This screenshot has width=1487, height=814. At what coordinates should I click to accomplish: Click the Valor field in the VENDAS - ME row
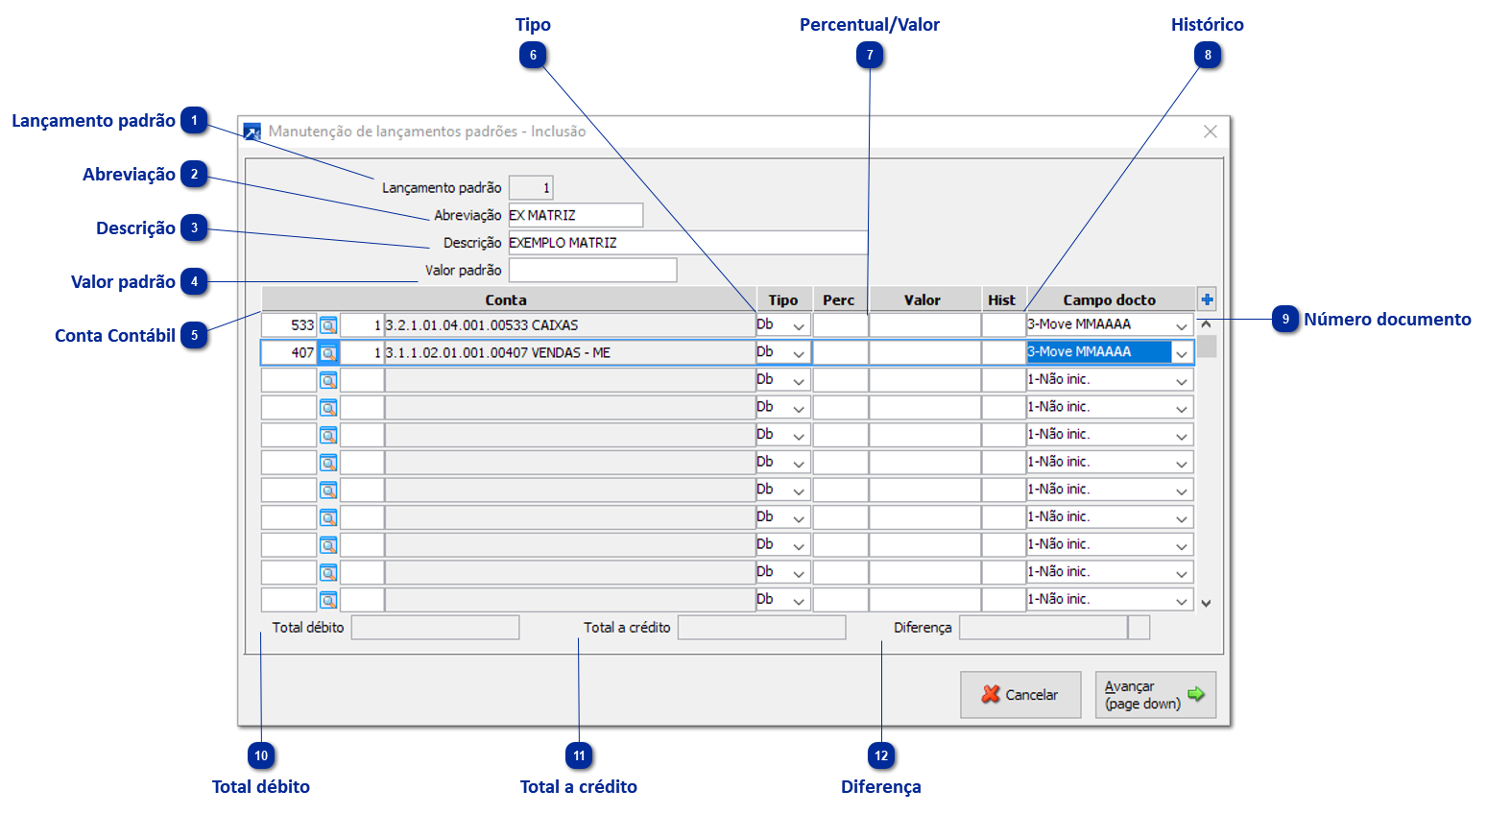click(925, 353)
